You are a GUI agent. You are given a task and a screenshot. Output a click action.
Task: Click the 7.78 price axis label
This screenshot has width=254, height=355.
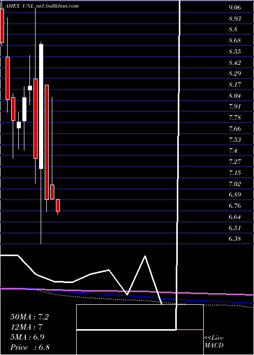point(235,118)
